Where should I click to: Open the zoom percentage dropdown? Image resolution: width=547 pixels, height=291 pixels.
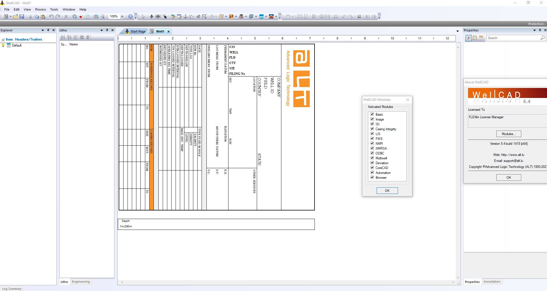click(122, 17)
